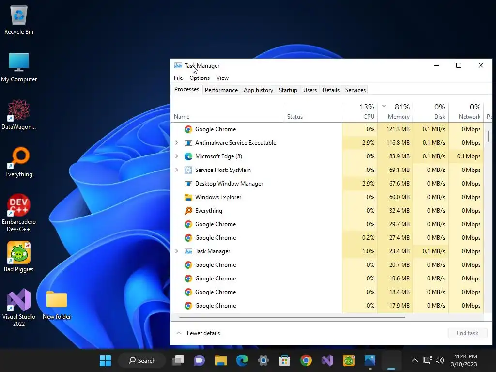Viewport: 496px width, 372px height.
Task: Switch to the Startup tab
Action: 288,90
